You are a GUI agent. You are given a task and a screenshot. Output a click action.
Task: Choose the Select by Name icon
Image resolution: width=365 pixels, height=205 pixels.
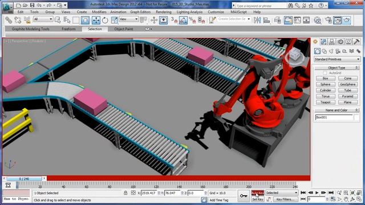coord(67,20)
